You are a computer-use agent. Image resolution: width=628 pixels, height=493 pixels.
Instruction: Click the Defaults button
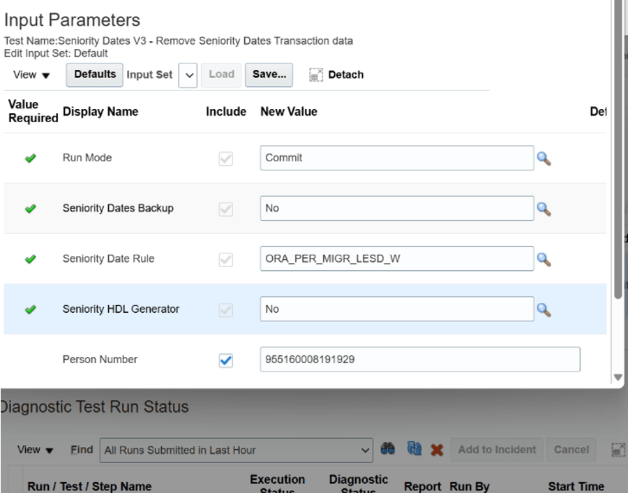[94, 75]
